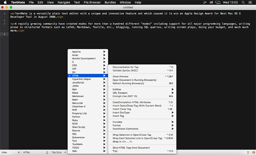The width and height of the screenshot is (256, 155).
Task: Open the File menu
Action: [x=31, y=3]
